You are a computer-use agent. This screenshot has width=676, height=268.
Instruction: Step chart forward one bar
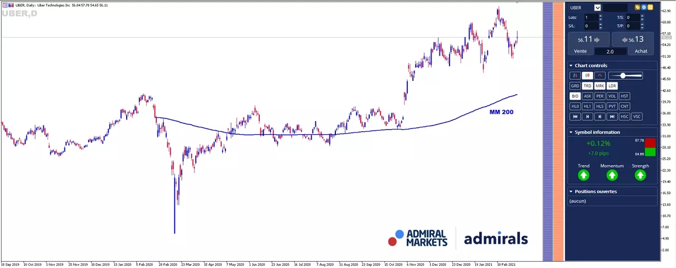(600, 116)
